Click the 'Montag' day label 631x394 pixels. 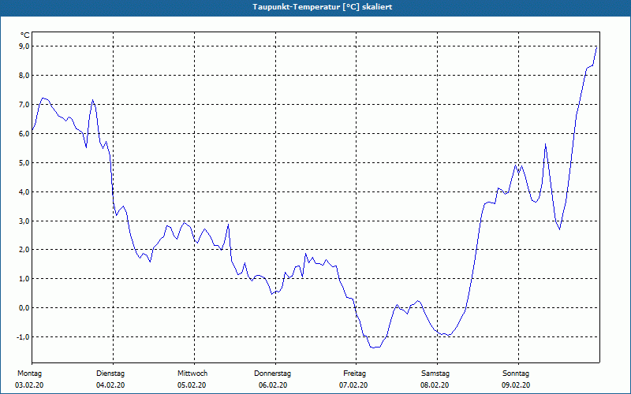29,374
